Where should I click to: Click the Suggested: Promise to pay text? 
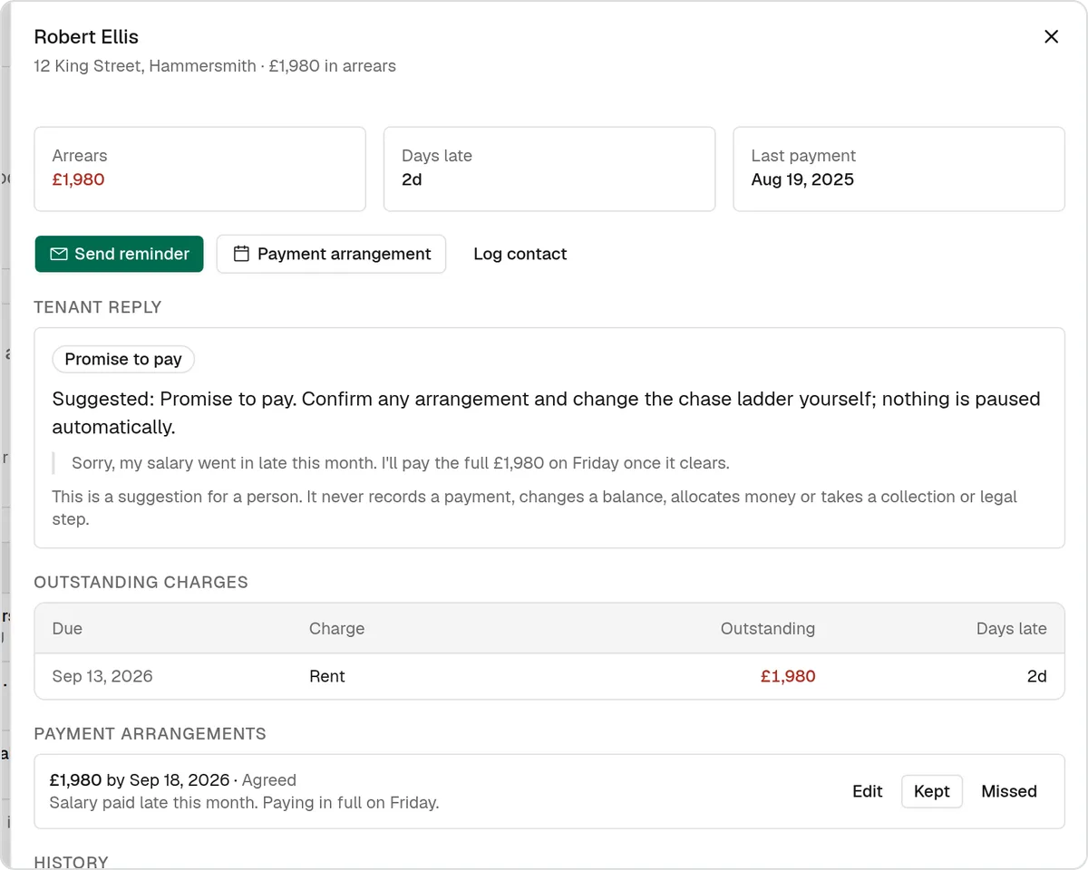(x=546, y=412)
